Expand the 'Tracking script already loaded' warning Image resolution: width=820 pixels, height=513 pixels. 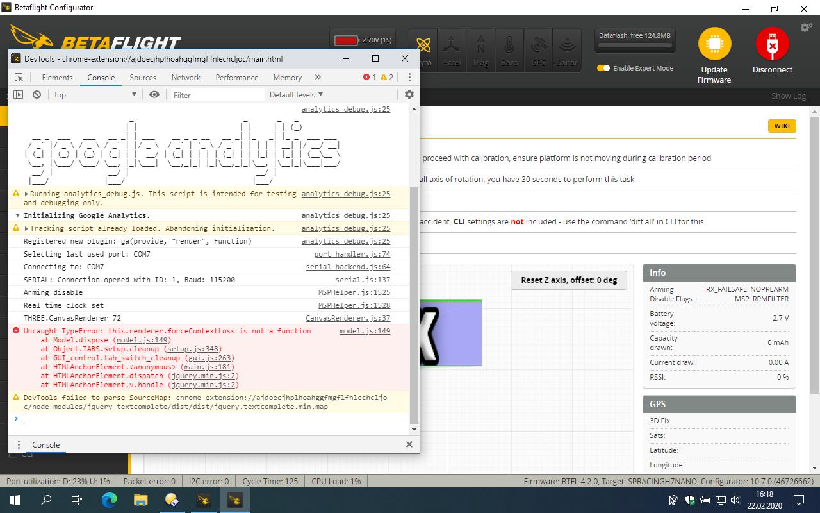[26, 228]
